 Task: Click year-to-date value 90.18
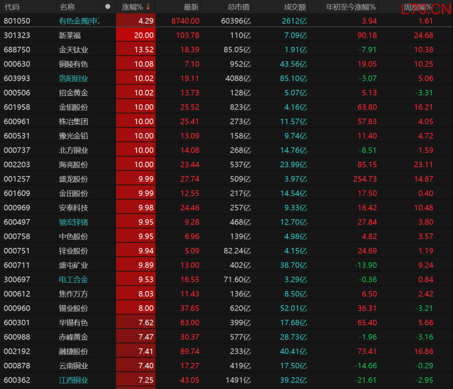367,35
